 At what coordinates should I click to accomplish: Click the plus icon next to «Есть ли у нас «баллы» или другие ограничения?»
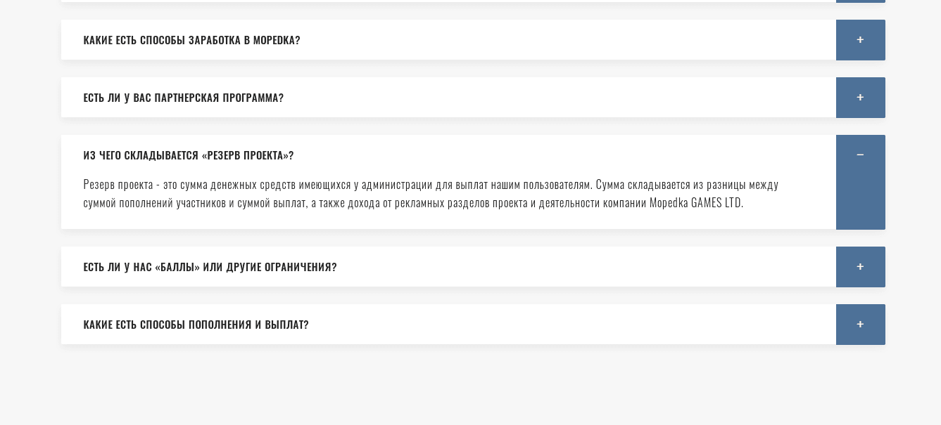coord(860,267)
